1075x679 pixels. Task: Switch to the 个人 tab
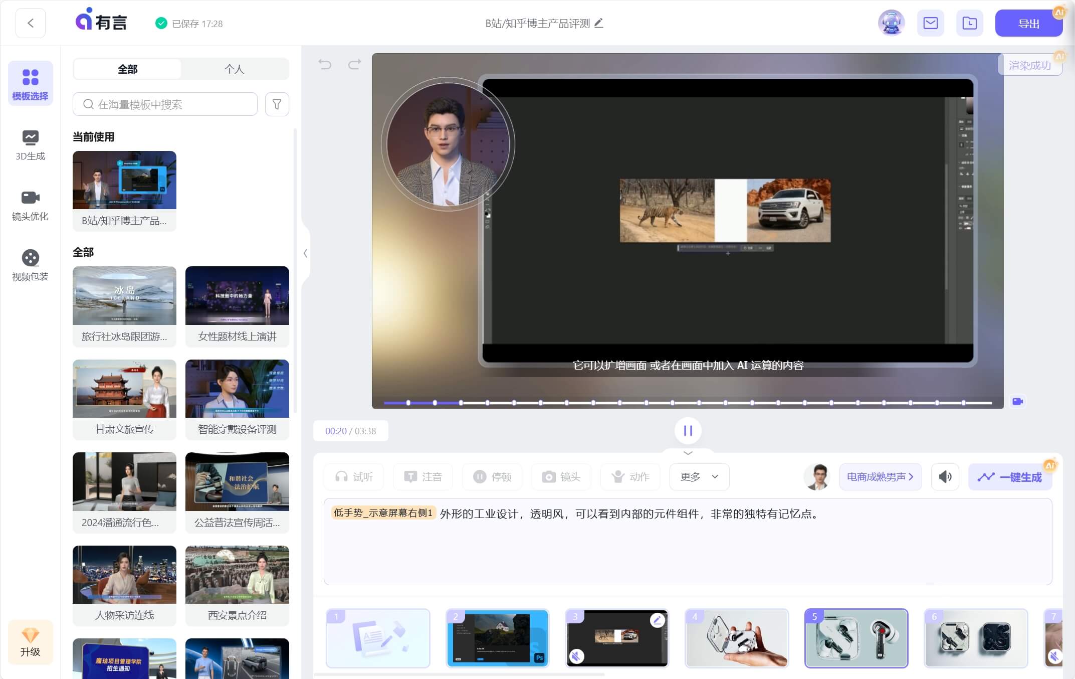click(234, 69)
